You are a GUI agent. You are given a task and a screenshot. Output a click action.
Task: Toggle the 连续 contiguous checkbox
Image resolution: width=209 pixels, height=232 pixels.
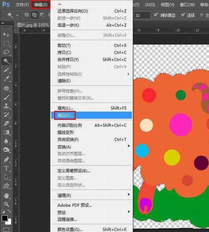[x=183, y=15]
